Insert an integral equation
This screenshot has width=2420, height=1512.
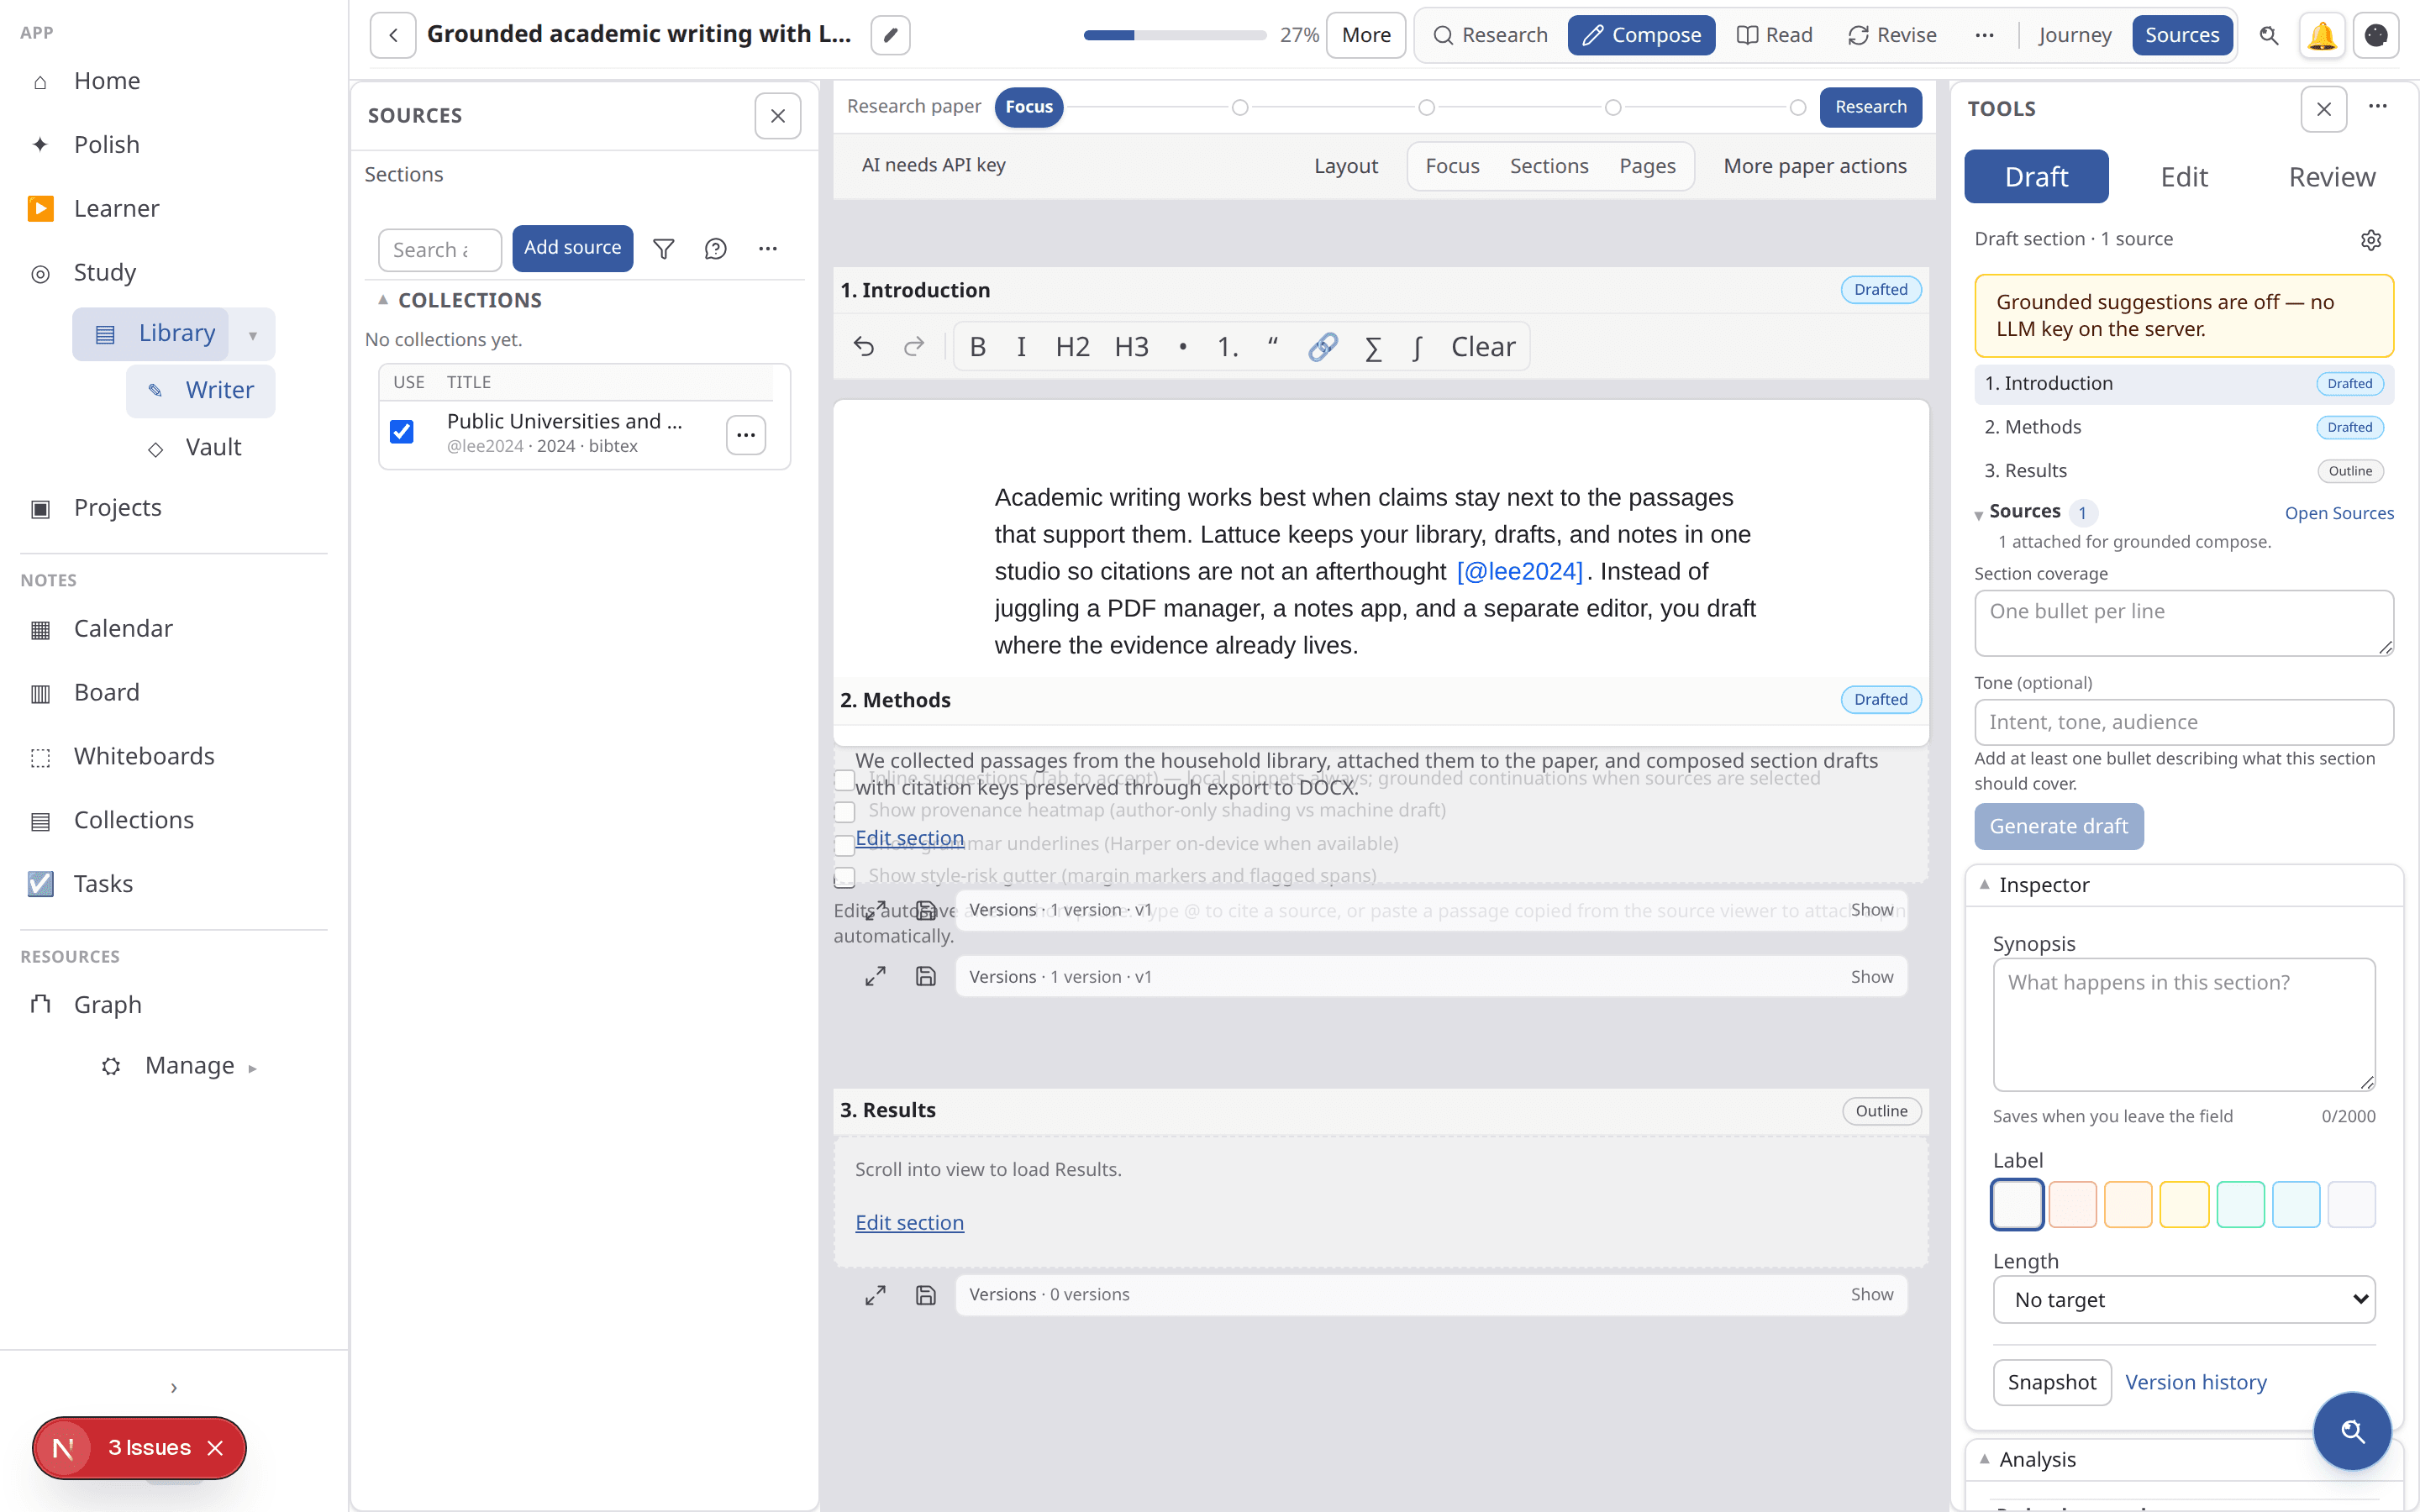click(1418, 347)
